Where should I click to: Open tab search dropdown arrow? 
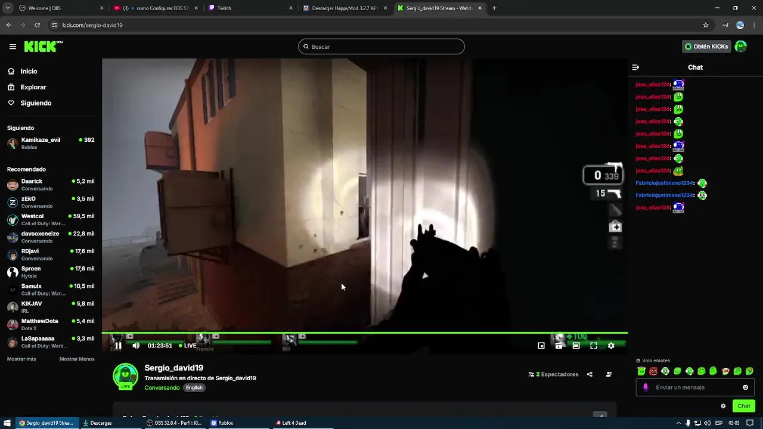coord(7,8)
